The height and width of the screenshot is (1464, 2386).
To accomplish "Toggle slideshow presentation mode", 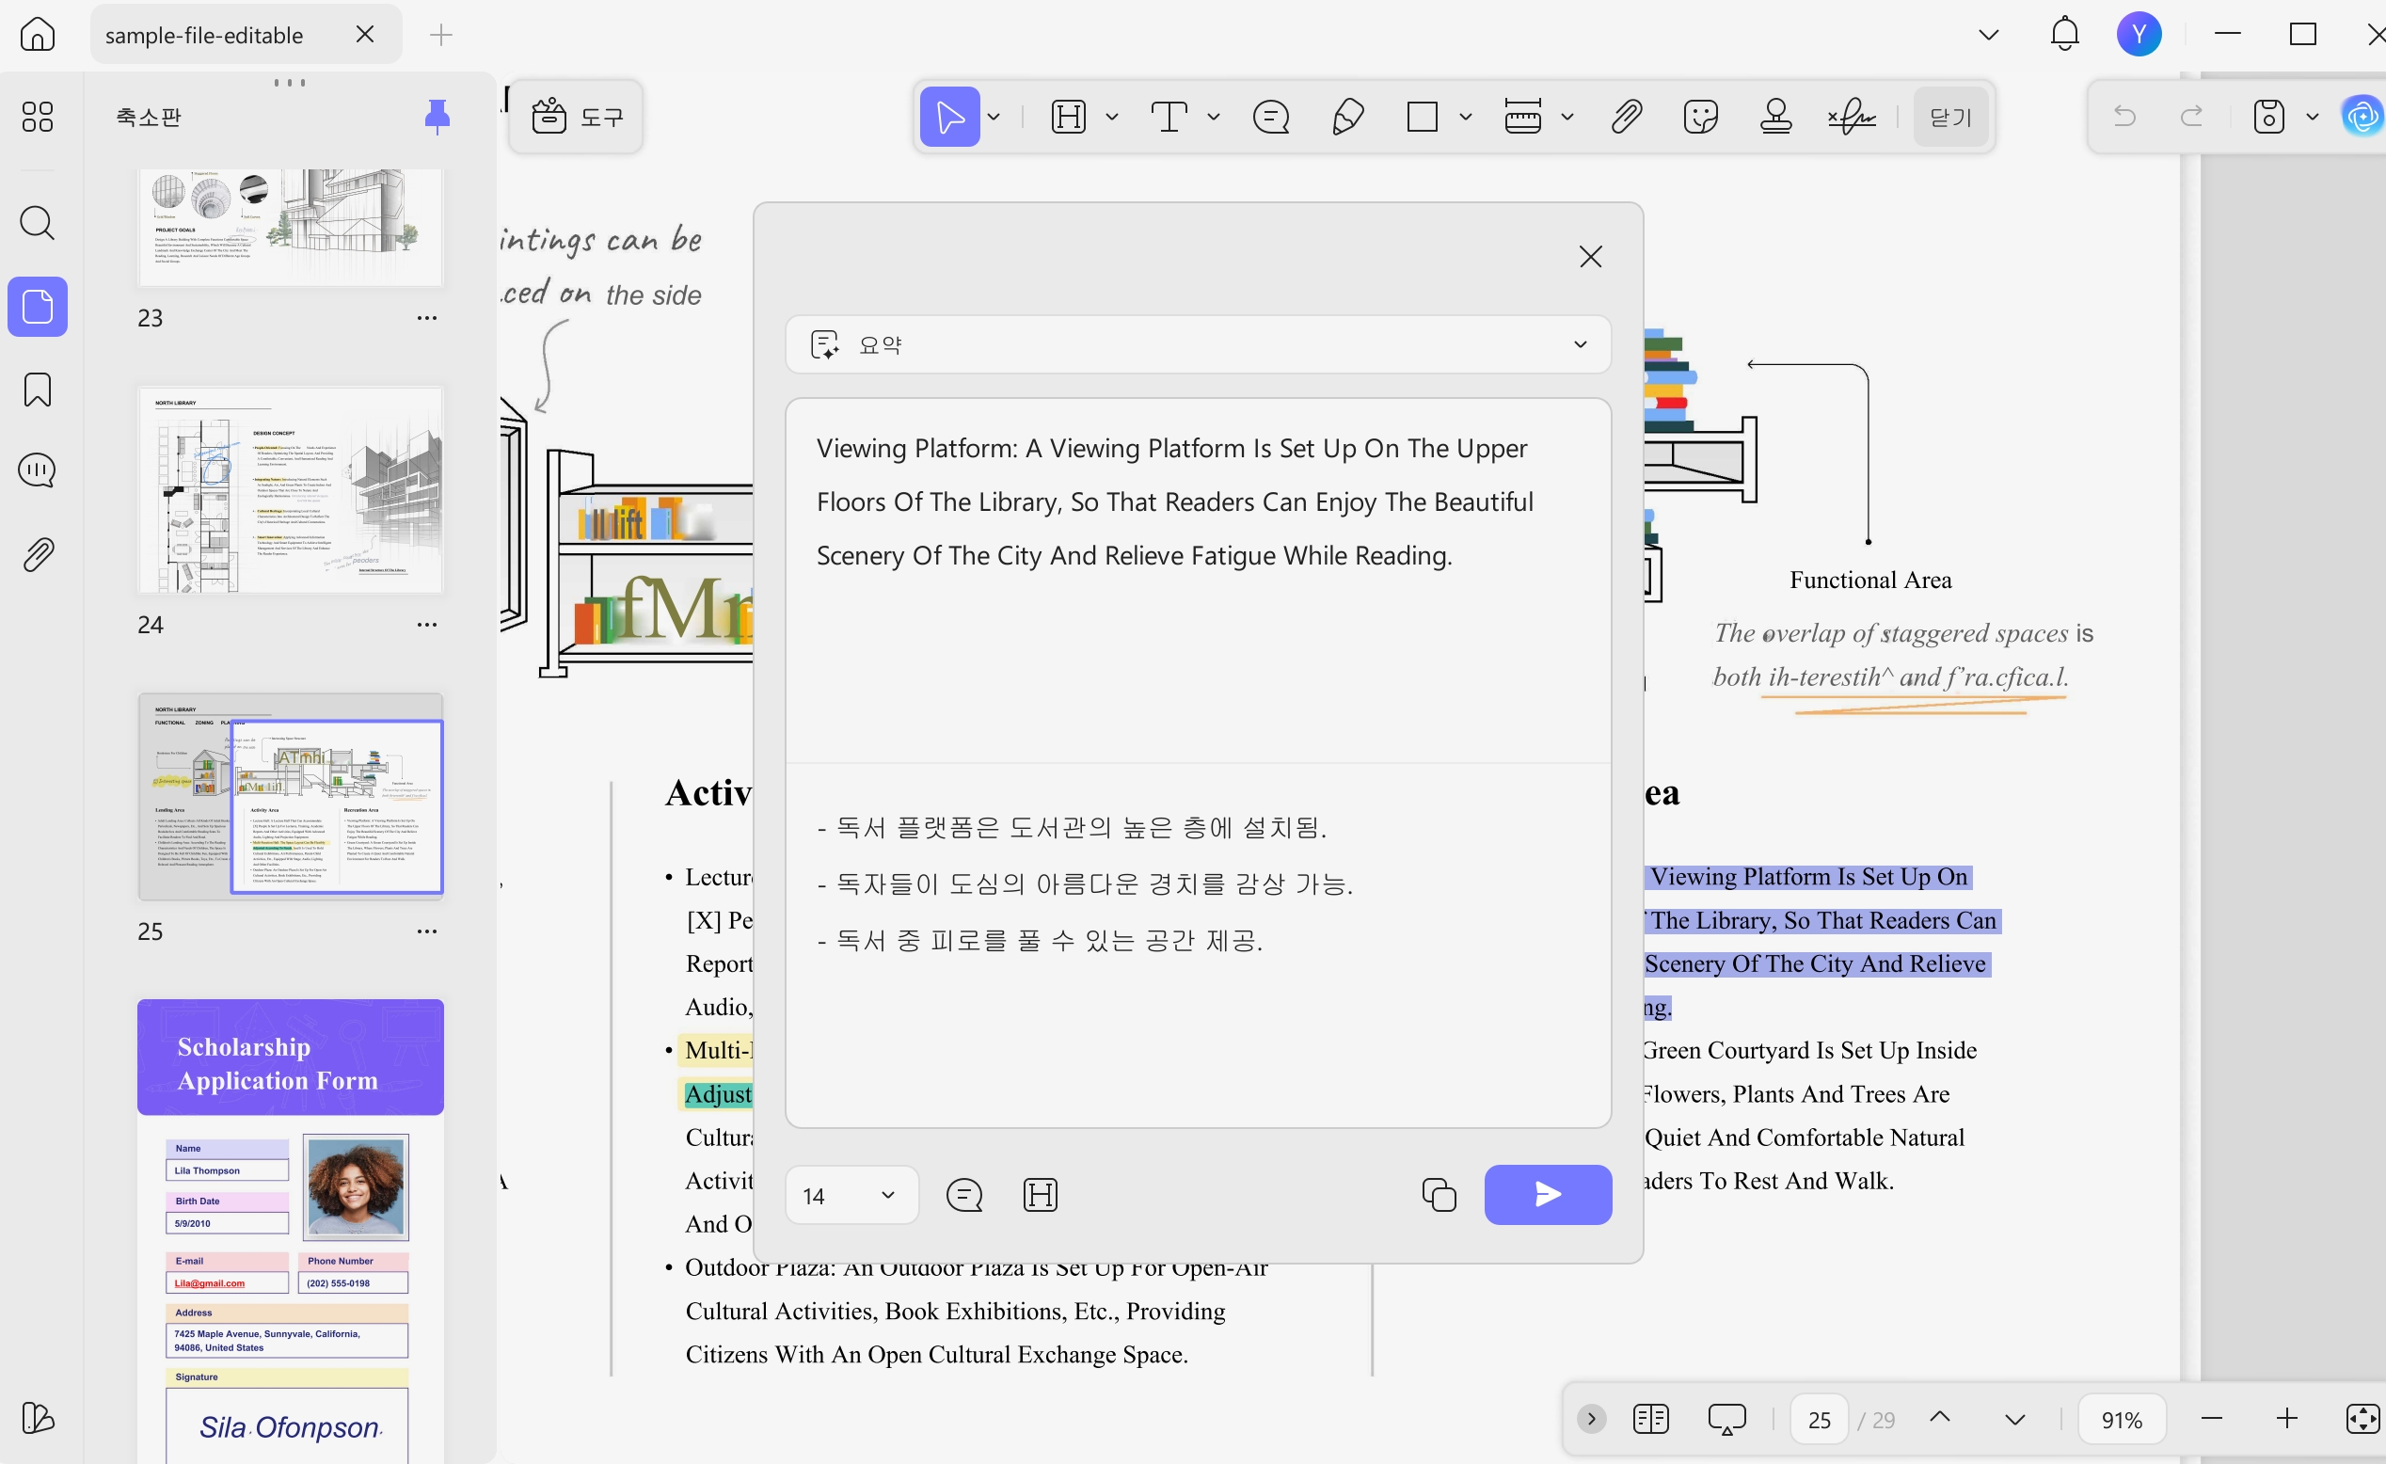I will tap(1726, 1420).
